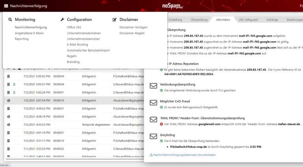Viewport: 303px width, 167px height.
Task: Click Monitoring section heading
Action: [x=25, y=19]
